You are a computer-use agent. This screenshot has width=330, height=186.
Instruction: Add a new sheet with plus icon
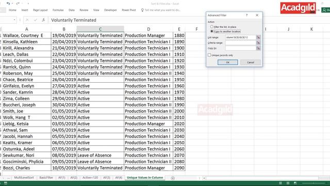pyautogui.click(x=173, y=178)
